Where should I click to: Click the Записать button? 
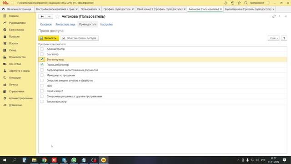[x=49, y=38]
